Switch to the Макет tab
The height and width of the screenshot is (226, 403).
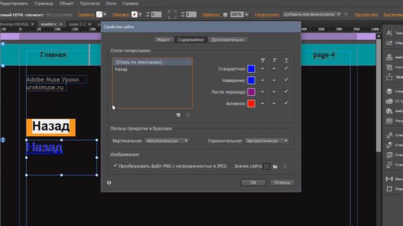(x=164, y=40)
